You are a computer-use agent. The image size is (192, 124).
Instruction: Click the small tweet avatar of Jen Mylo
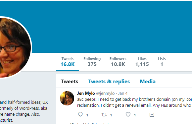[67, 98]
